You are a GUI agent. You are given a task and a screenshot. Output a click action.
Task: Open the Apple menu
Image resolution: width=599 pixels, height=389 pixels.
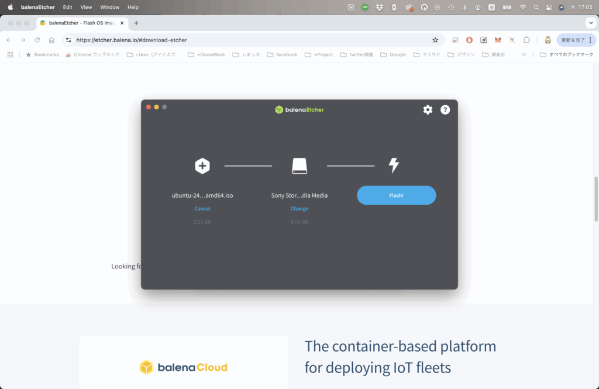click(11, 7)
